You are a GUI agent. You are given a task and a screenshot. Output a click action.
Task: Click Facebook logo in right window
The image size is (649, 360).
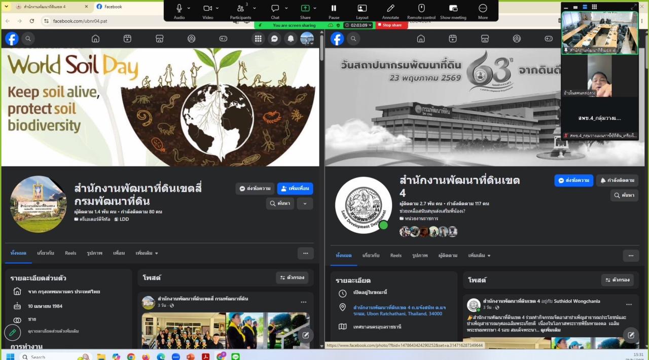click(x=337, y=39)
